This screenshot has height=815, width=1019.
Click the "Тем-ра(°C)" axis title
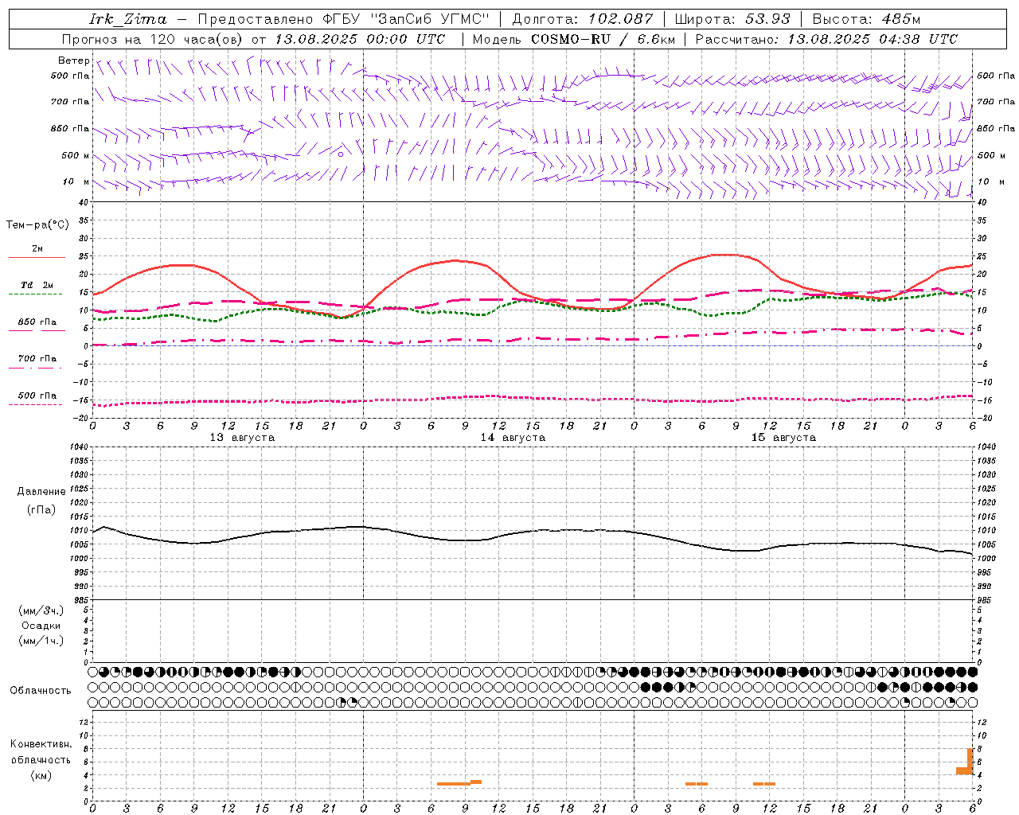pos(37,225)
